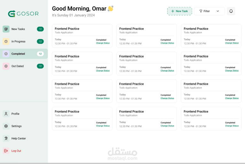This screenshot has height=164, width=245.
Task: Click the notification bell icon
Action: (231, 11)
